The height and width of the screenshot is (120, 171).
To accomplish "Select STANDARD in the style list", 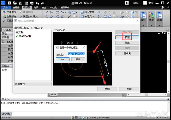I will coord(25,36).
